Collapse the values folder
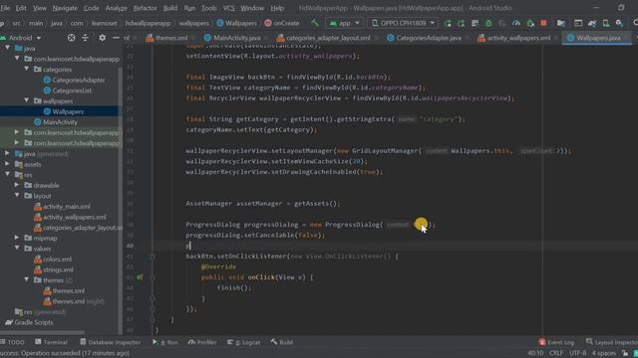Viewport: 638px width, 358px height. [x=17, y=249]
